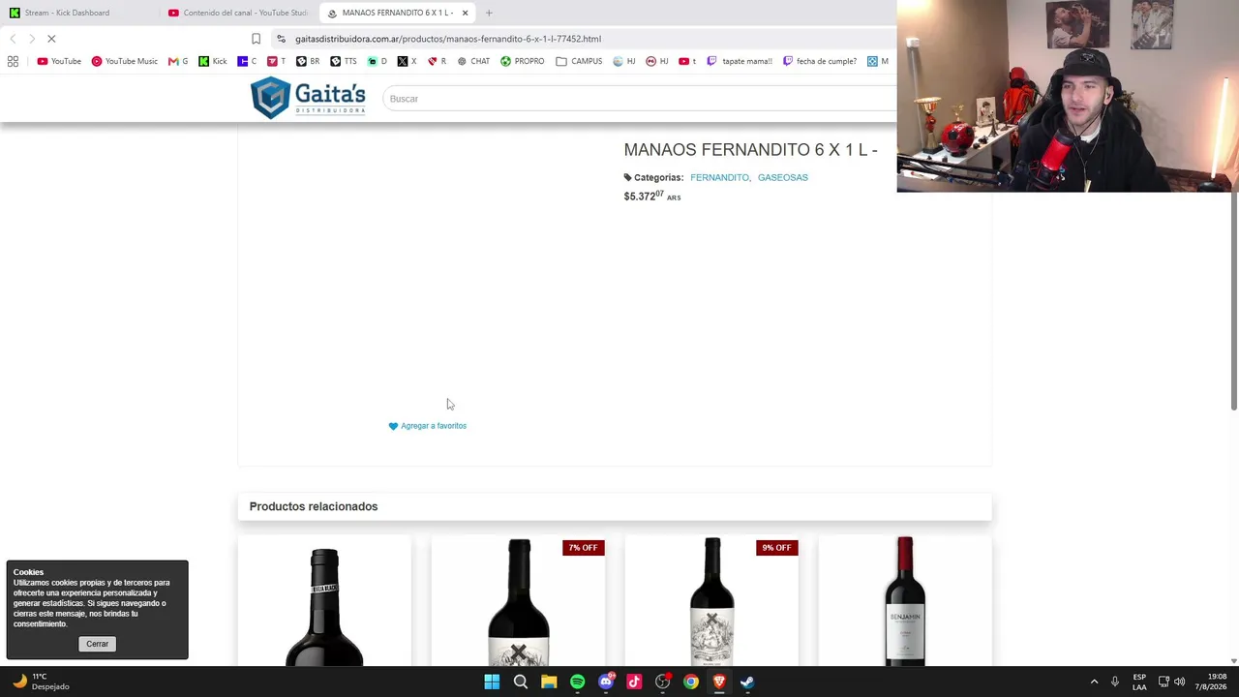
Task: Stop loading the page
Action: pyautogui.click(x=51, y=39)
